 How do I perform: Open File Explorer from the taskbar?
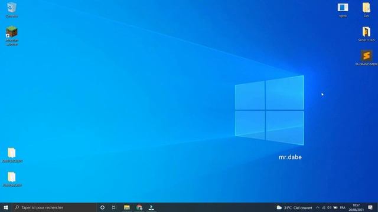[127, 207]
